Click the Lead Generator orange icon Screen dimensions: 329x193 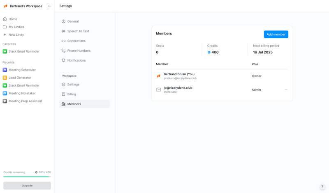pyautogui.click(x=5, y=78)
